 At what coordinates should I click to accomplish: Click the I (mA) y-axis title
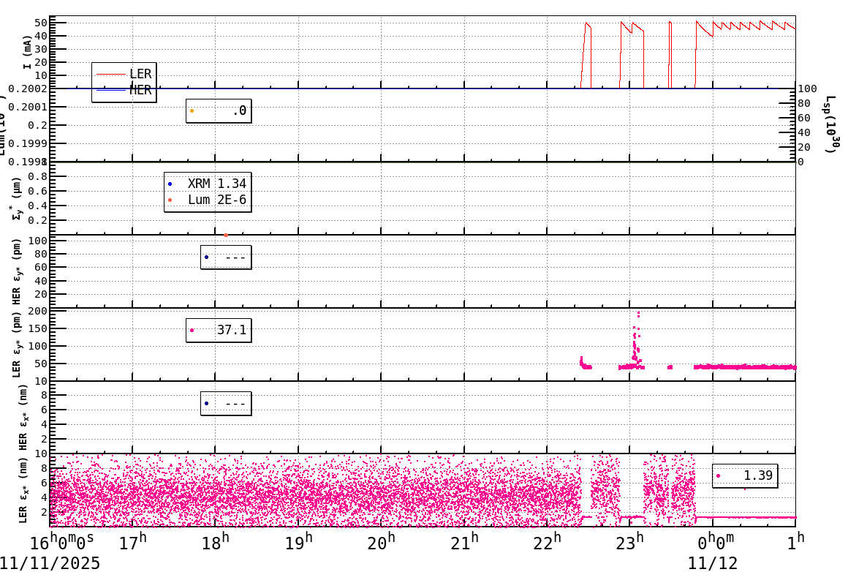click(x=27, y=51)
